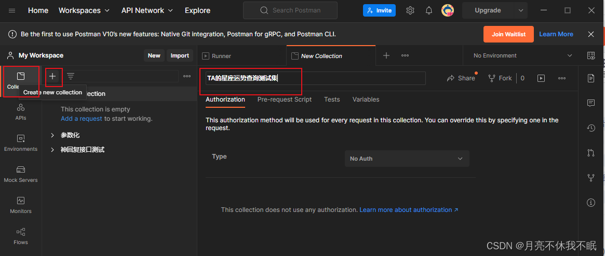Focus the Search Postman field

click(x=290, y=10)
